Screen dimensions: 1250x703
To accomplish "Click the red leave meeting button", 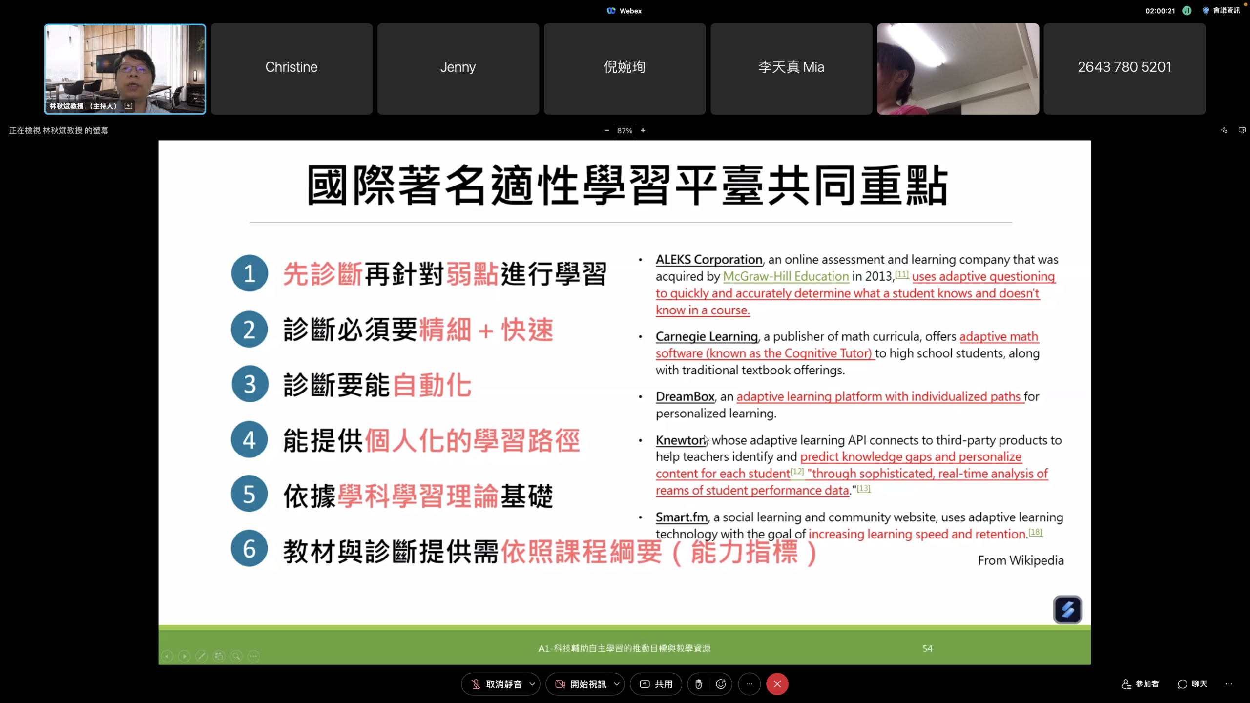I will 777,684.
